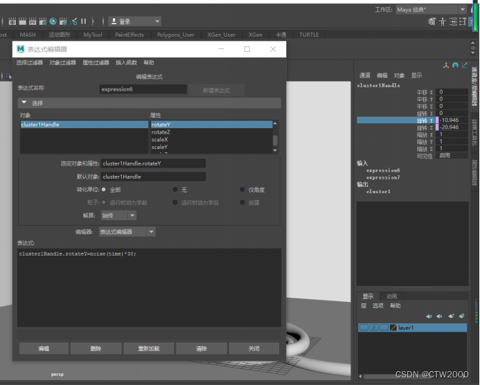Collapse the 选择 section triangle
Screen dimensions: 480x385
24,102
